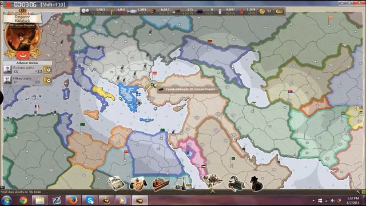Image resolution: width=366 pixels, height=206 pixels.
Task: Select the Greek flag marker on Greece
Action: click(x=138, y=94)
